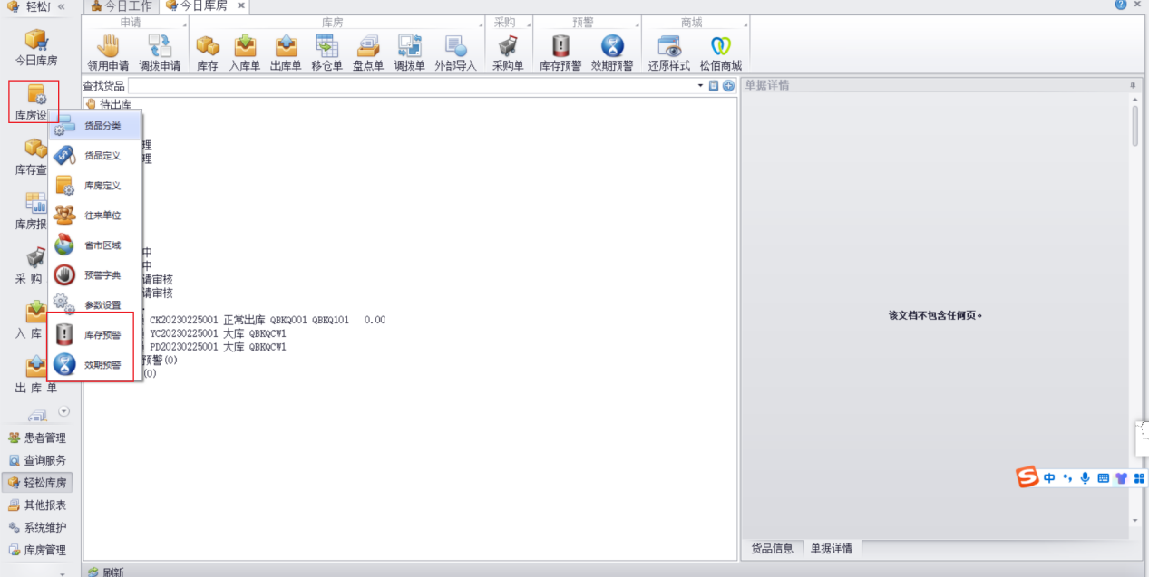Choose 参数设置 from the popup menu
This screenshot has height=577, width=1149.
pos(95,305)
